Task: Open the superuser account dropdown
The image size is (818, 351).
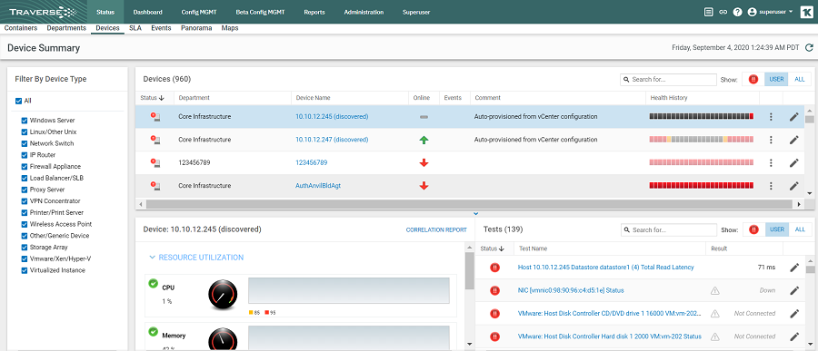Action: pyautogui.click(x=770, y=12)
